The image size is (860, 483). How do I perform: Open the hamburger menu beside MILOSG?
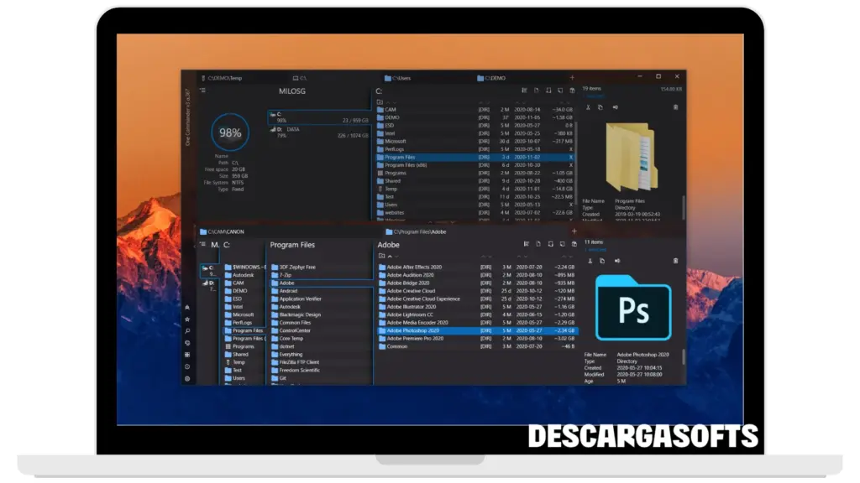coord(202,91)
